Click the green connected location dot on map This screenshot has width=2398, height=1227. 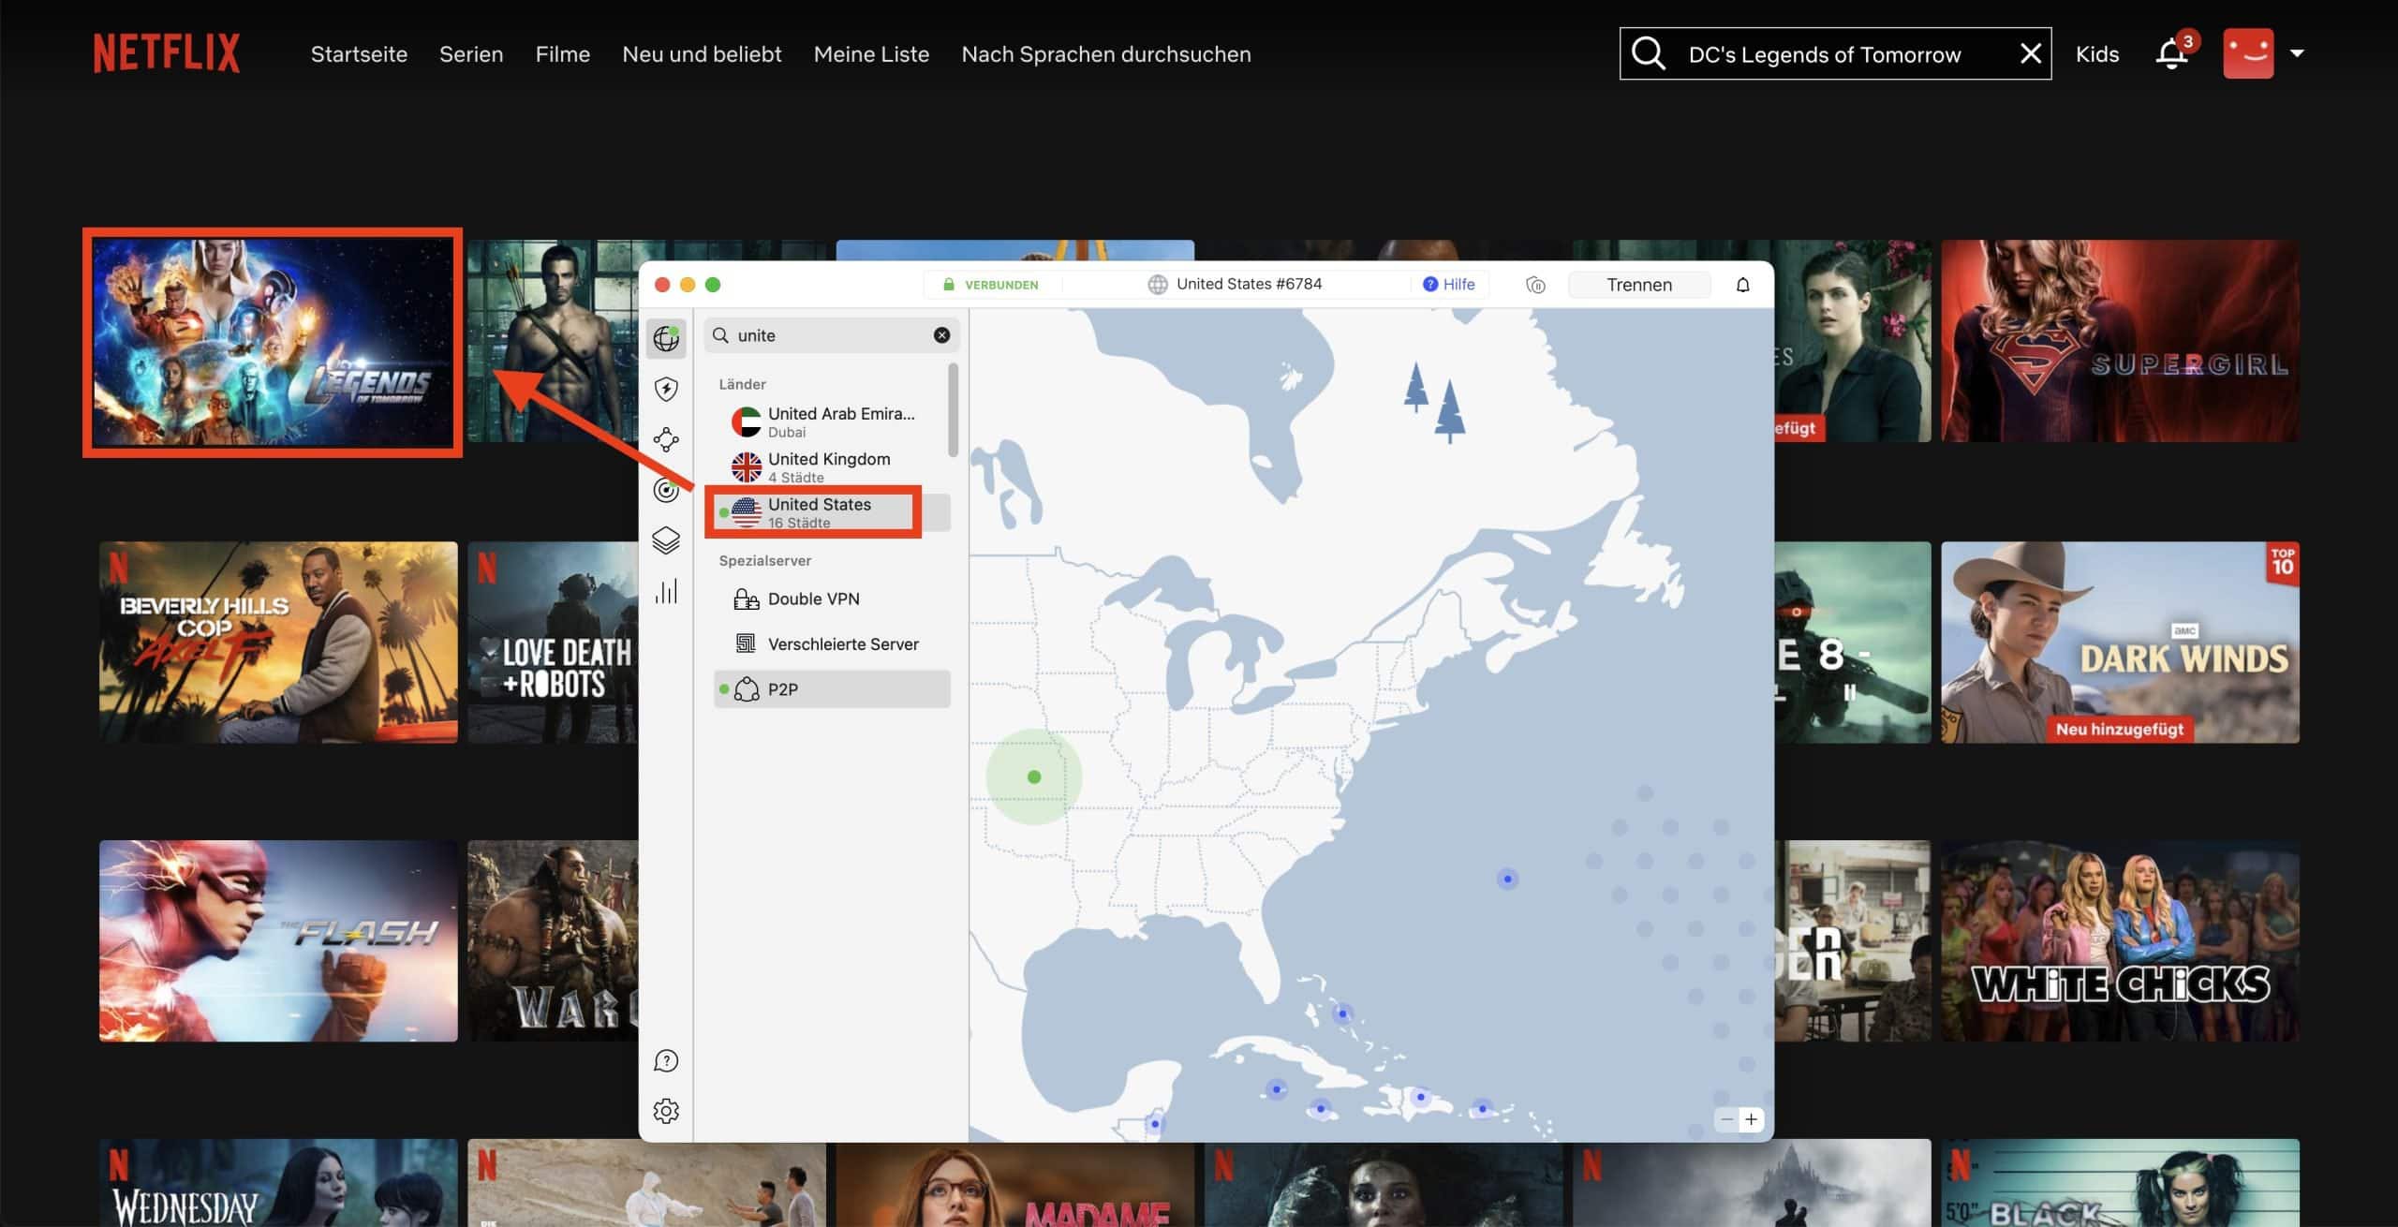point(1034,776)
